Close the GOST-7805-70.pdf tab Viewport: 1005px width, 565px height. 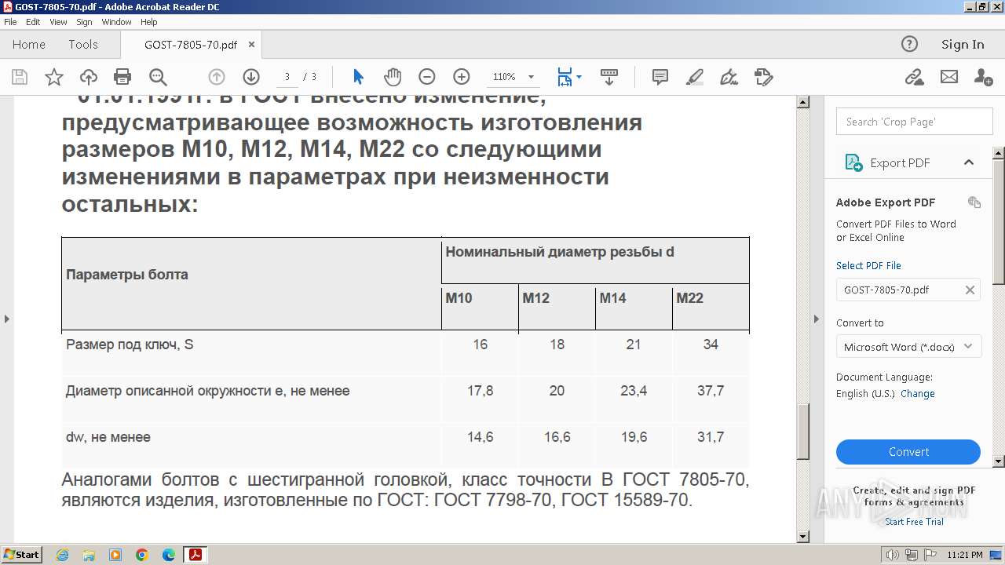(x=251, y=45)
